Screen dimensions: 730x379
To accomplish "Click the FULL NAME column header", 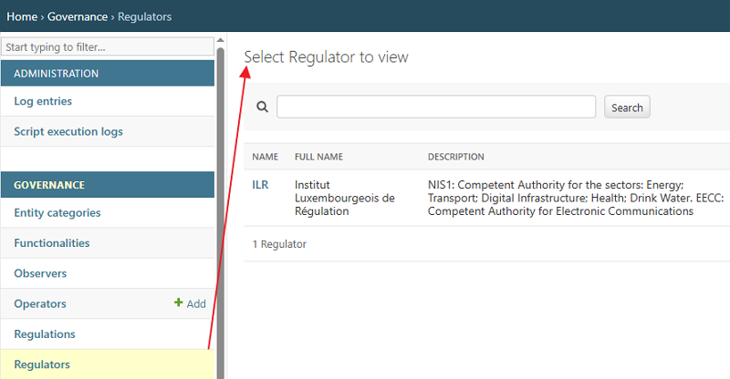I will tap(318, 157).
